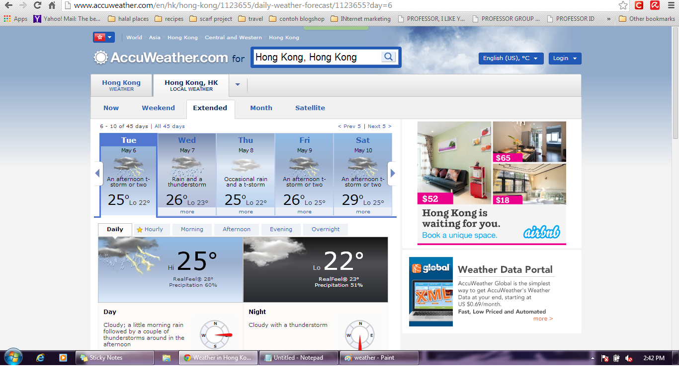The height and width of the screenshot is (381, 679).
Task: Open the File Explorer taskbar icon
Action: (x=167, y=358)
